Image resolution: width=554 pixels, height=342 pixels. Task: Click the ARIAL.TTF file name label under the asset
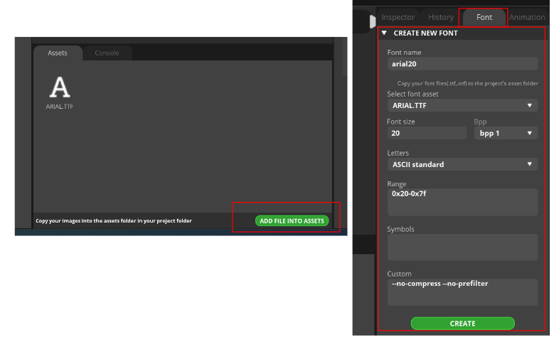pos(60,107)
